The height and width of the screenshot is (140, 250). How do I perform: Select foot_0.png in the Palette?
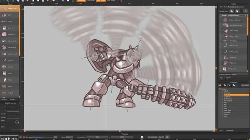233,69
